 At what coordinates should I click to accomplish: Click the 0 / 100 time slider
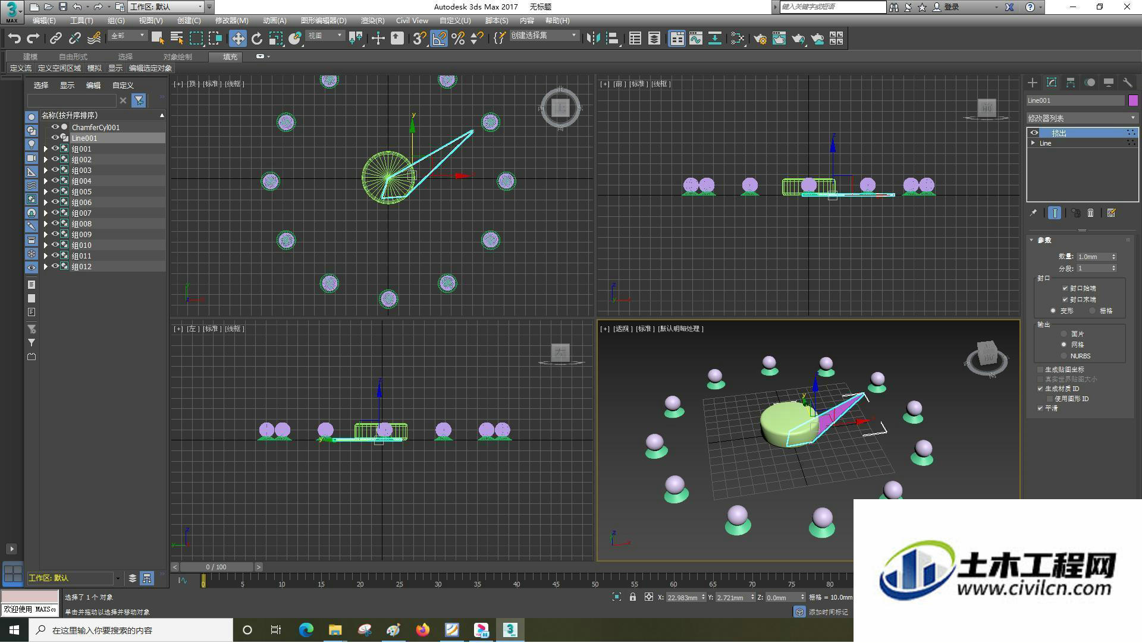tap(217, 567)
